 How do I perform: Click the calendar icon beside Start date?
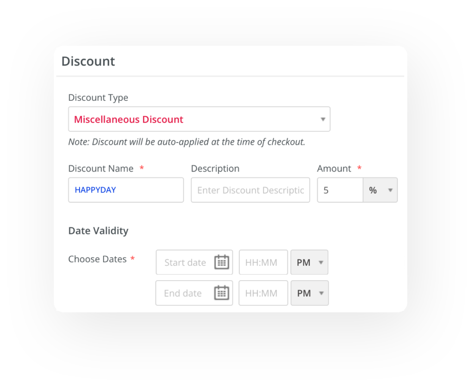[221, 262]
